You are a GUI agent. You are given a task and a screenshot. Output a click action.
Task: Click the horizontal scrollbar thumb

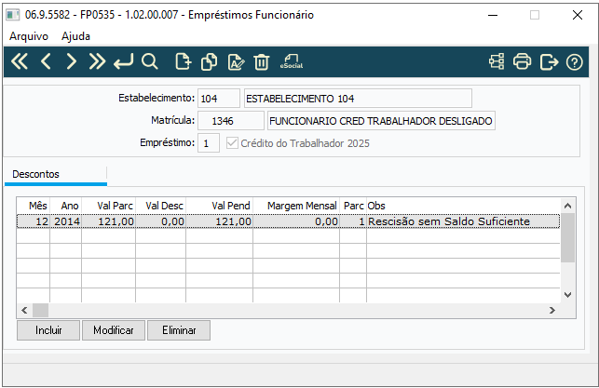coord(40,310)
